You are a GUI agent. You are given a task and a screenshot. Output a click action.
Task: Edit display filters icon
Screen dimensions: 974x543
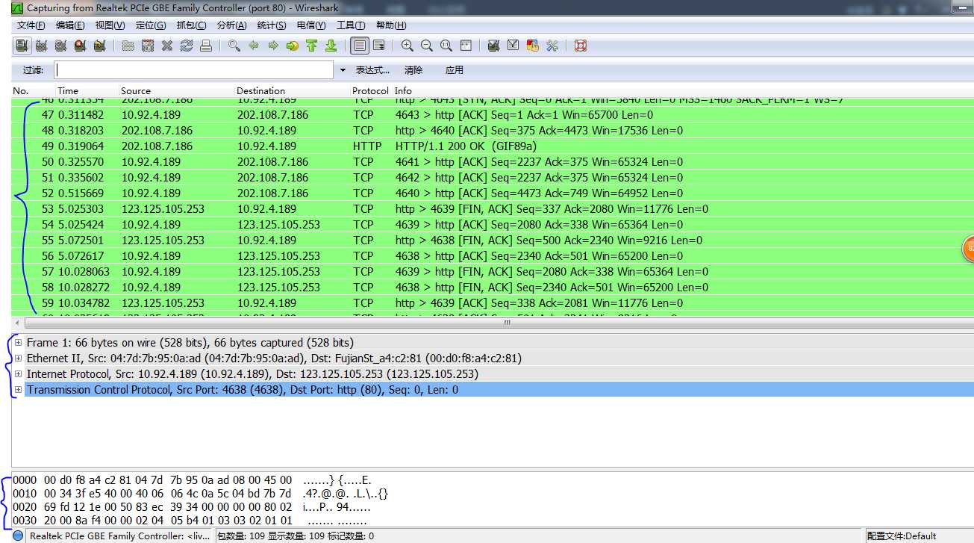513,46
